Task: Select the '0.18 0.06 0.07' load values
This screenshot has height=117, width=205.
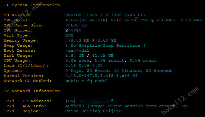Action: coord(84,66)
